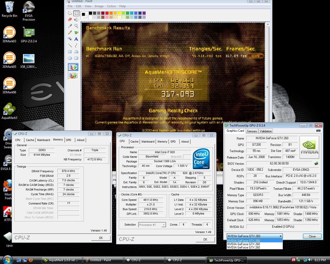The width and height of the screenshot is (330, 264).
Task: Pick the orange color swatch in Paint palette
Action: [x=111, y=13]
